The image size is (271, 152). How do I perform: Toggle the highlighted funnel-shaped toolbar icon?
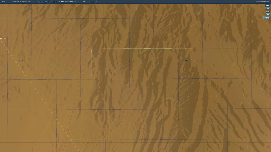click(x=46, y=2)
